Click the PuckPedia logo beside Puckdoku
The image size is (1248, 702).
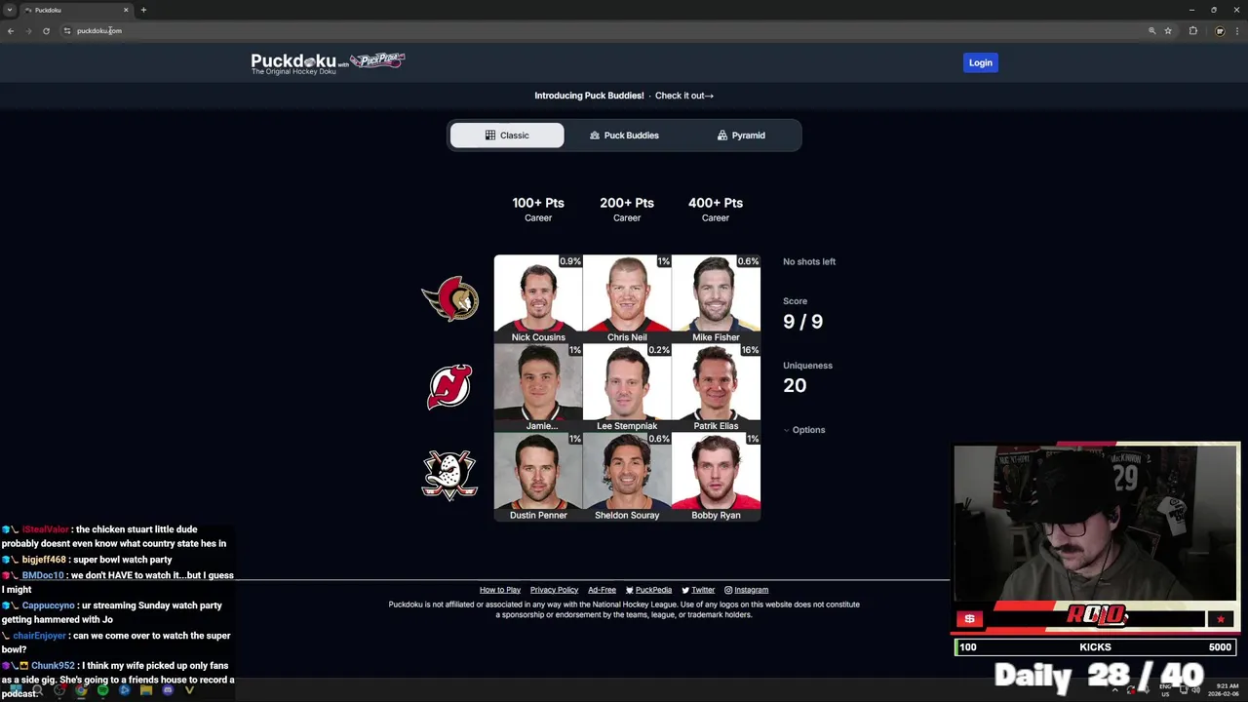[x=377, y=60]
